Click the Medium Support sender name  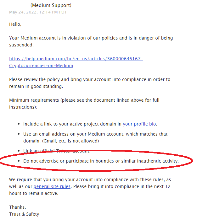(51, 5)
